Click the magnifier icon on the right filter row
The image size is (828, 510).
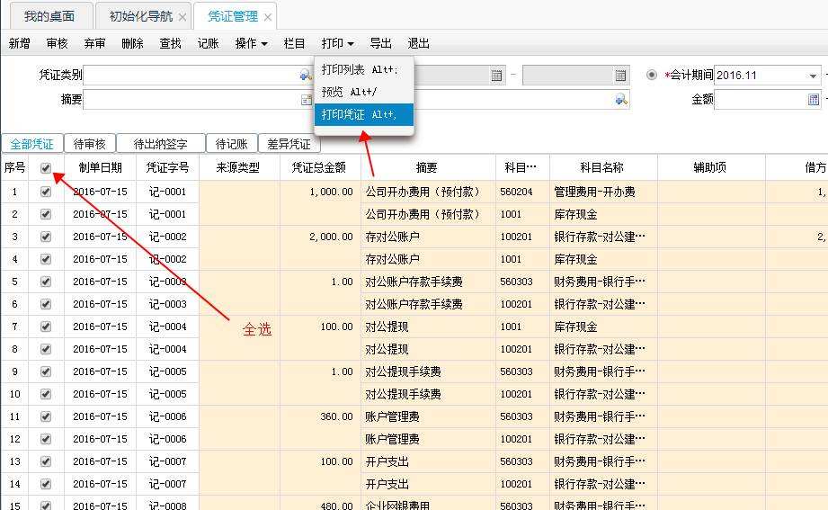click(621, 99)
